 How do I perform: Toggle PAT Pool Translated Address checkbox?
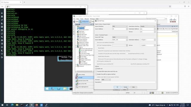click(x=96, y=45)
